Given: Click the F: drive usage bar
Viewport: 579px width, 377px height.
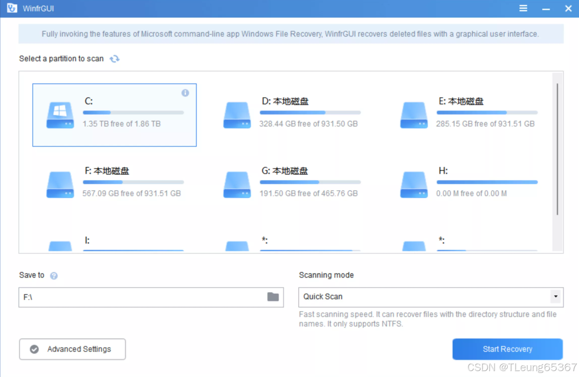Looking at the screenshot, I should pyautogui.click(x=133, y=182).
